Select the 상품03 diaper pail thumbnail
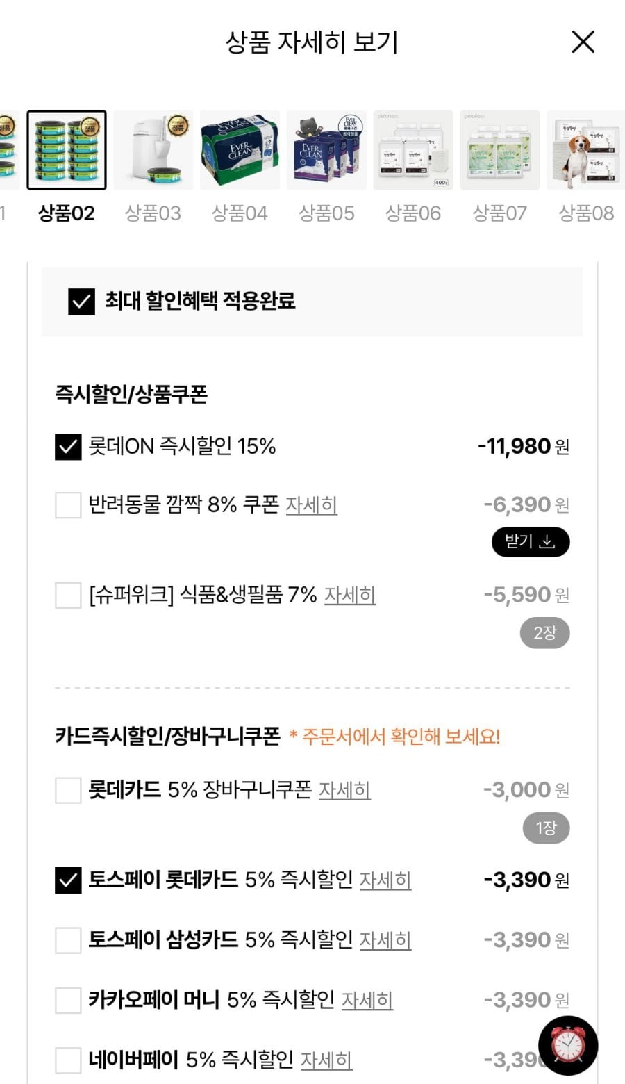 (153, 149)
